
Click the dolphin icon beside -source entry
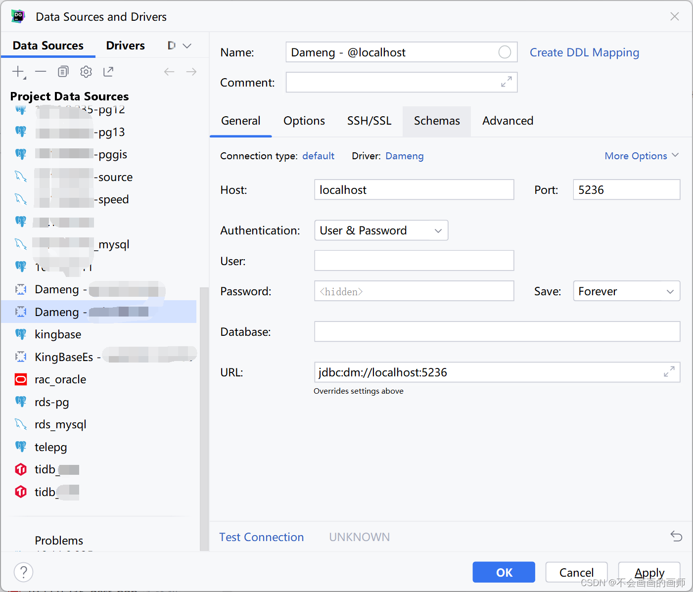[x=21, y=177]
